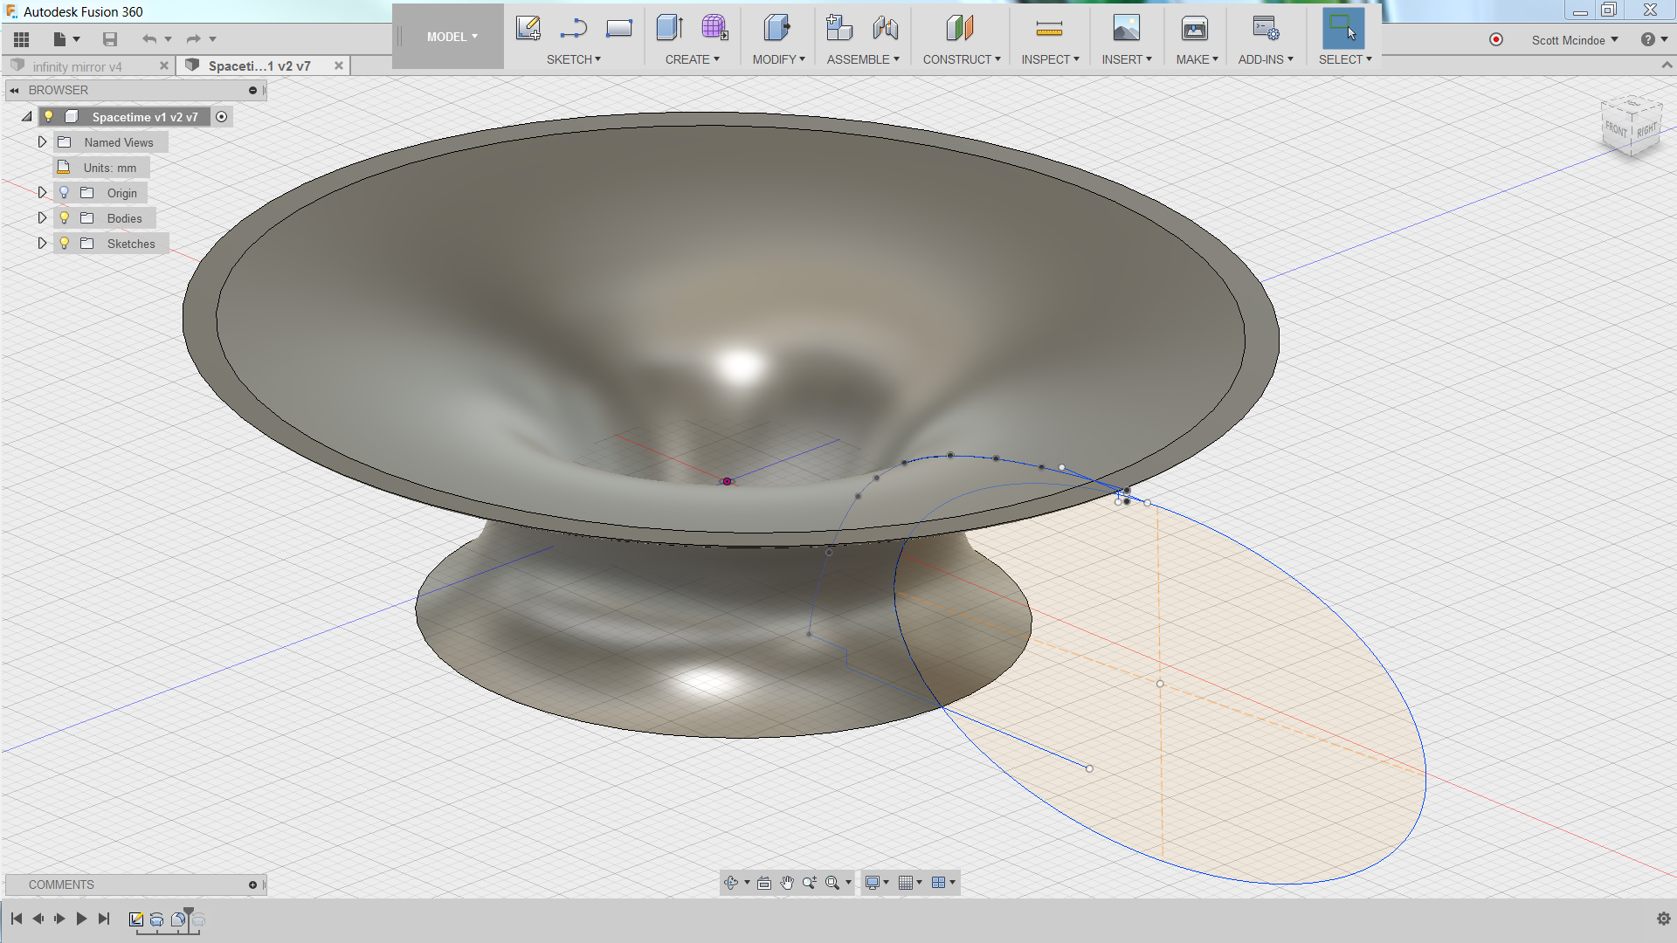The image size is (1677, 943).
Task: Expand the Sketches folder
Action: pos(42,243)
